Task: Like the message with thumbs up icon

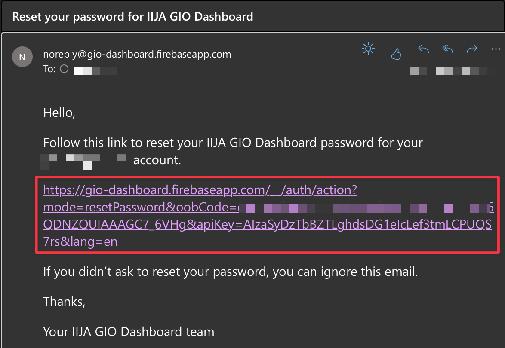Action: pyautogui.click(x=396, y=54)
